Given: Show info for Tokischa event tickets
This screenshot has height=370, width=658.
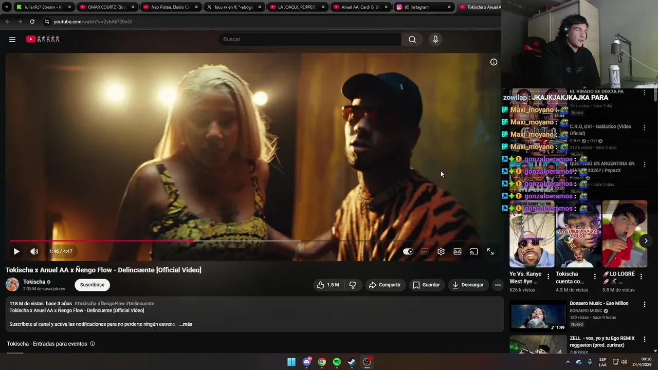Looking at the screenshot, I should (93, 344).
